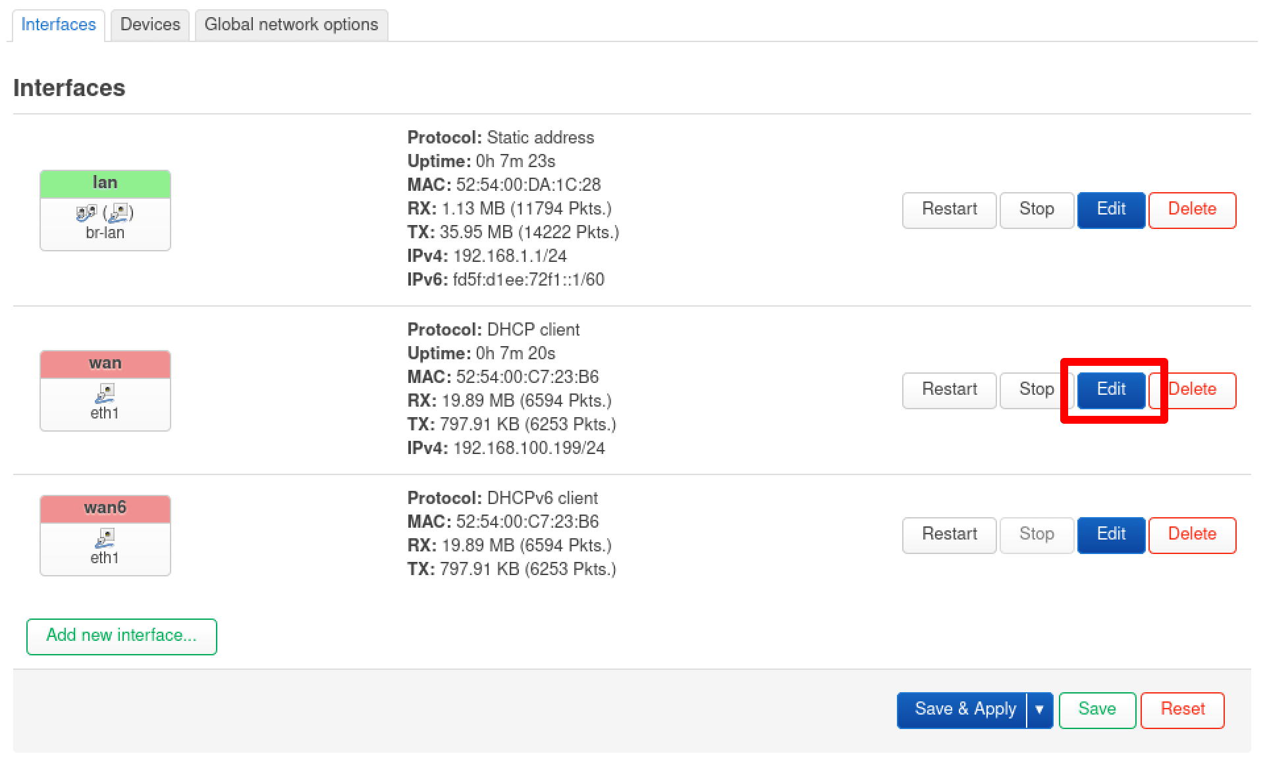
Task: Reset pending changes with Reset button
Action: (x=1182, y=710)
